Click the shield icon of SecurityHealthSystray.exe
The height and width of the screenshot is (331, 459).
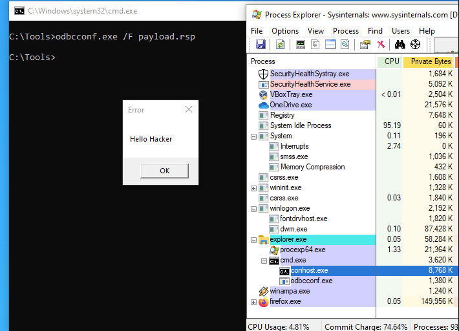(x=263, y=74)
